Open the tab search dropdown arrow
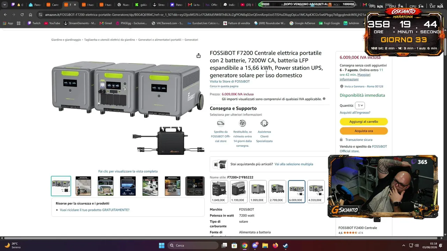The width and height of the screenshot is (447, 251). (5, 5)
